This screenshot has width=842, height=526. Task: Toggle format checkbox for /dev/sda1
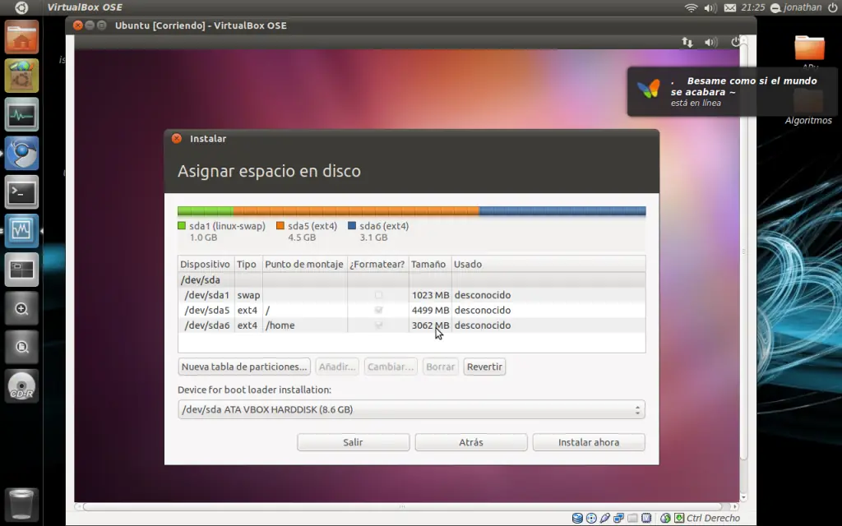(378, 295)
